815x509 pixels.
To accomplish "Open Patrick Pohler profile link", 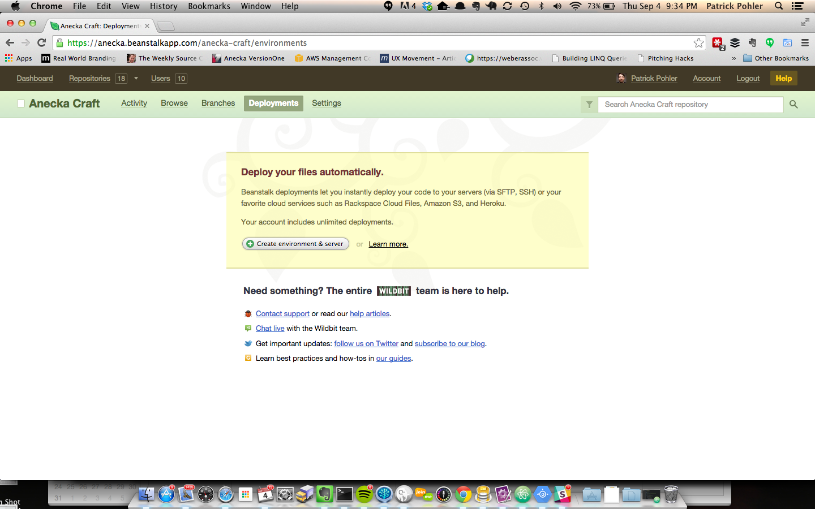I will pyautogui.click(x=654, y=78).
